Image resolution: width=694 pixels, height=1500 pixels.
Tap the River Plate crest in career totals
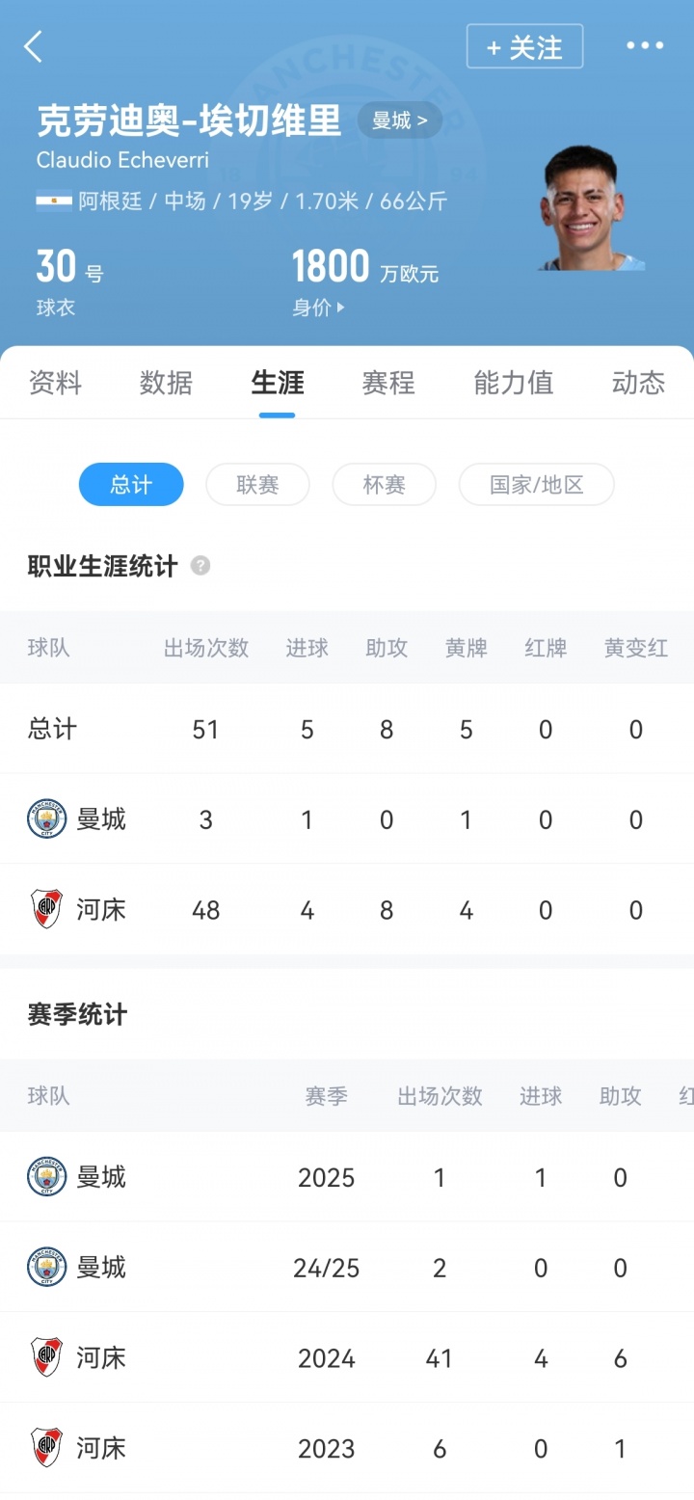(47, 909)
